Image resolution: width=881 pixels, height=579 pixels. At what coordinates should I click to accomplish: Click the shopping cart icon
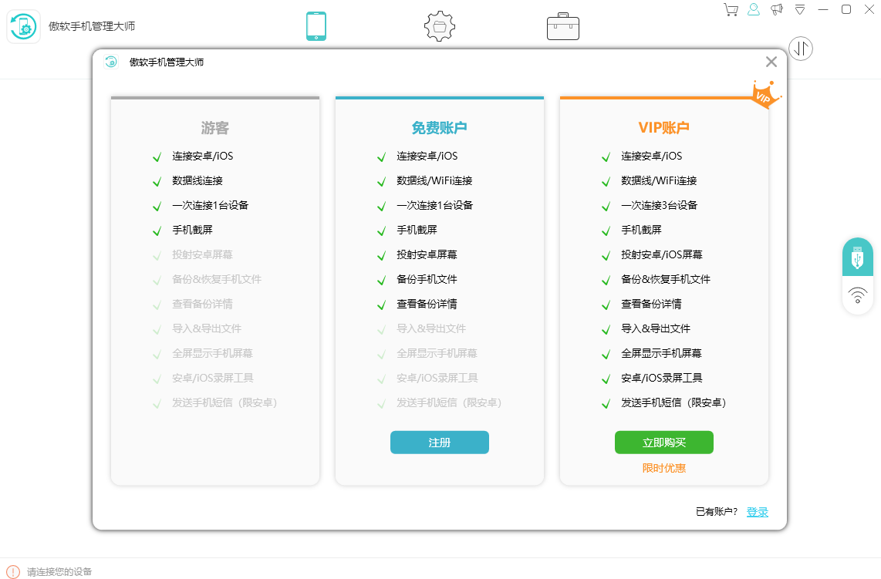point(731,9)
